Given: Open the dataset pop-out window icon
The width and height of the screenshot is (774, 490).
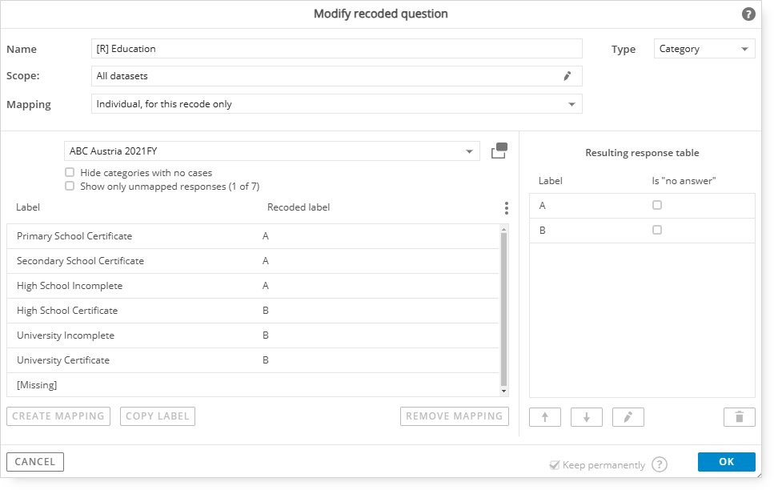Looking at the screenshot, I should coord(499,151).
